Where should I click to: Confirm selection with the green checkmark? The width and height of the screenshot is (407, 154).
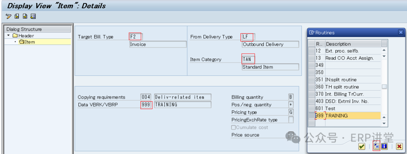(362, 146)
